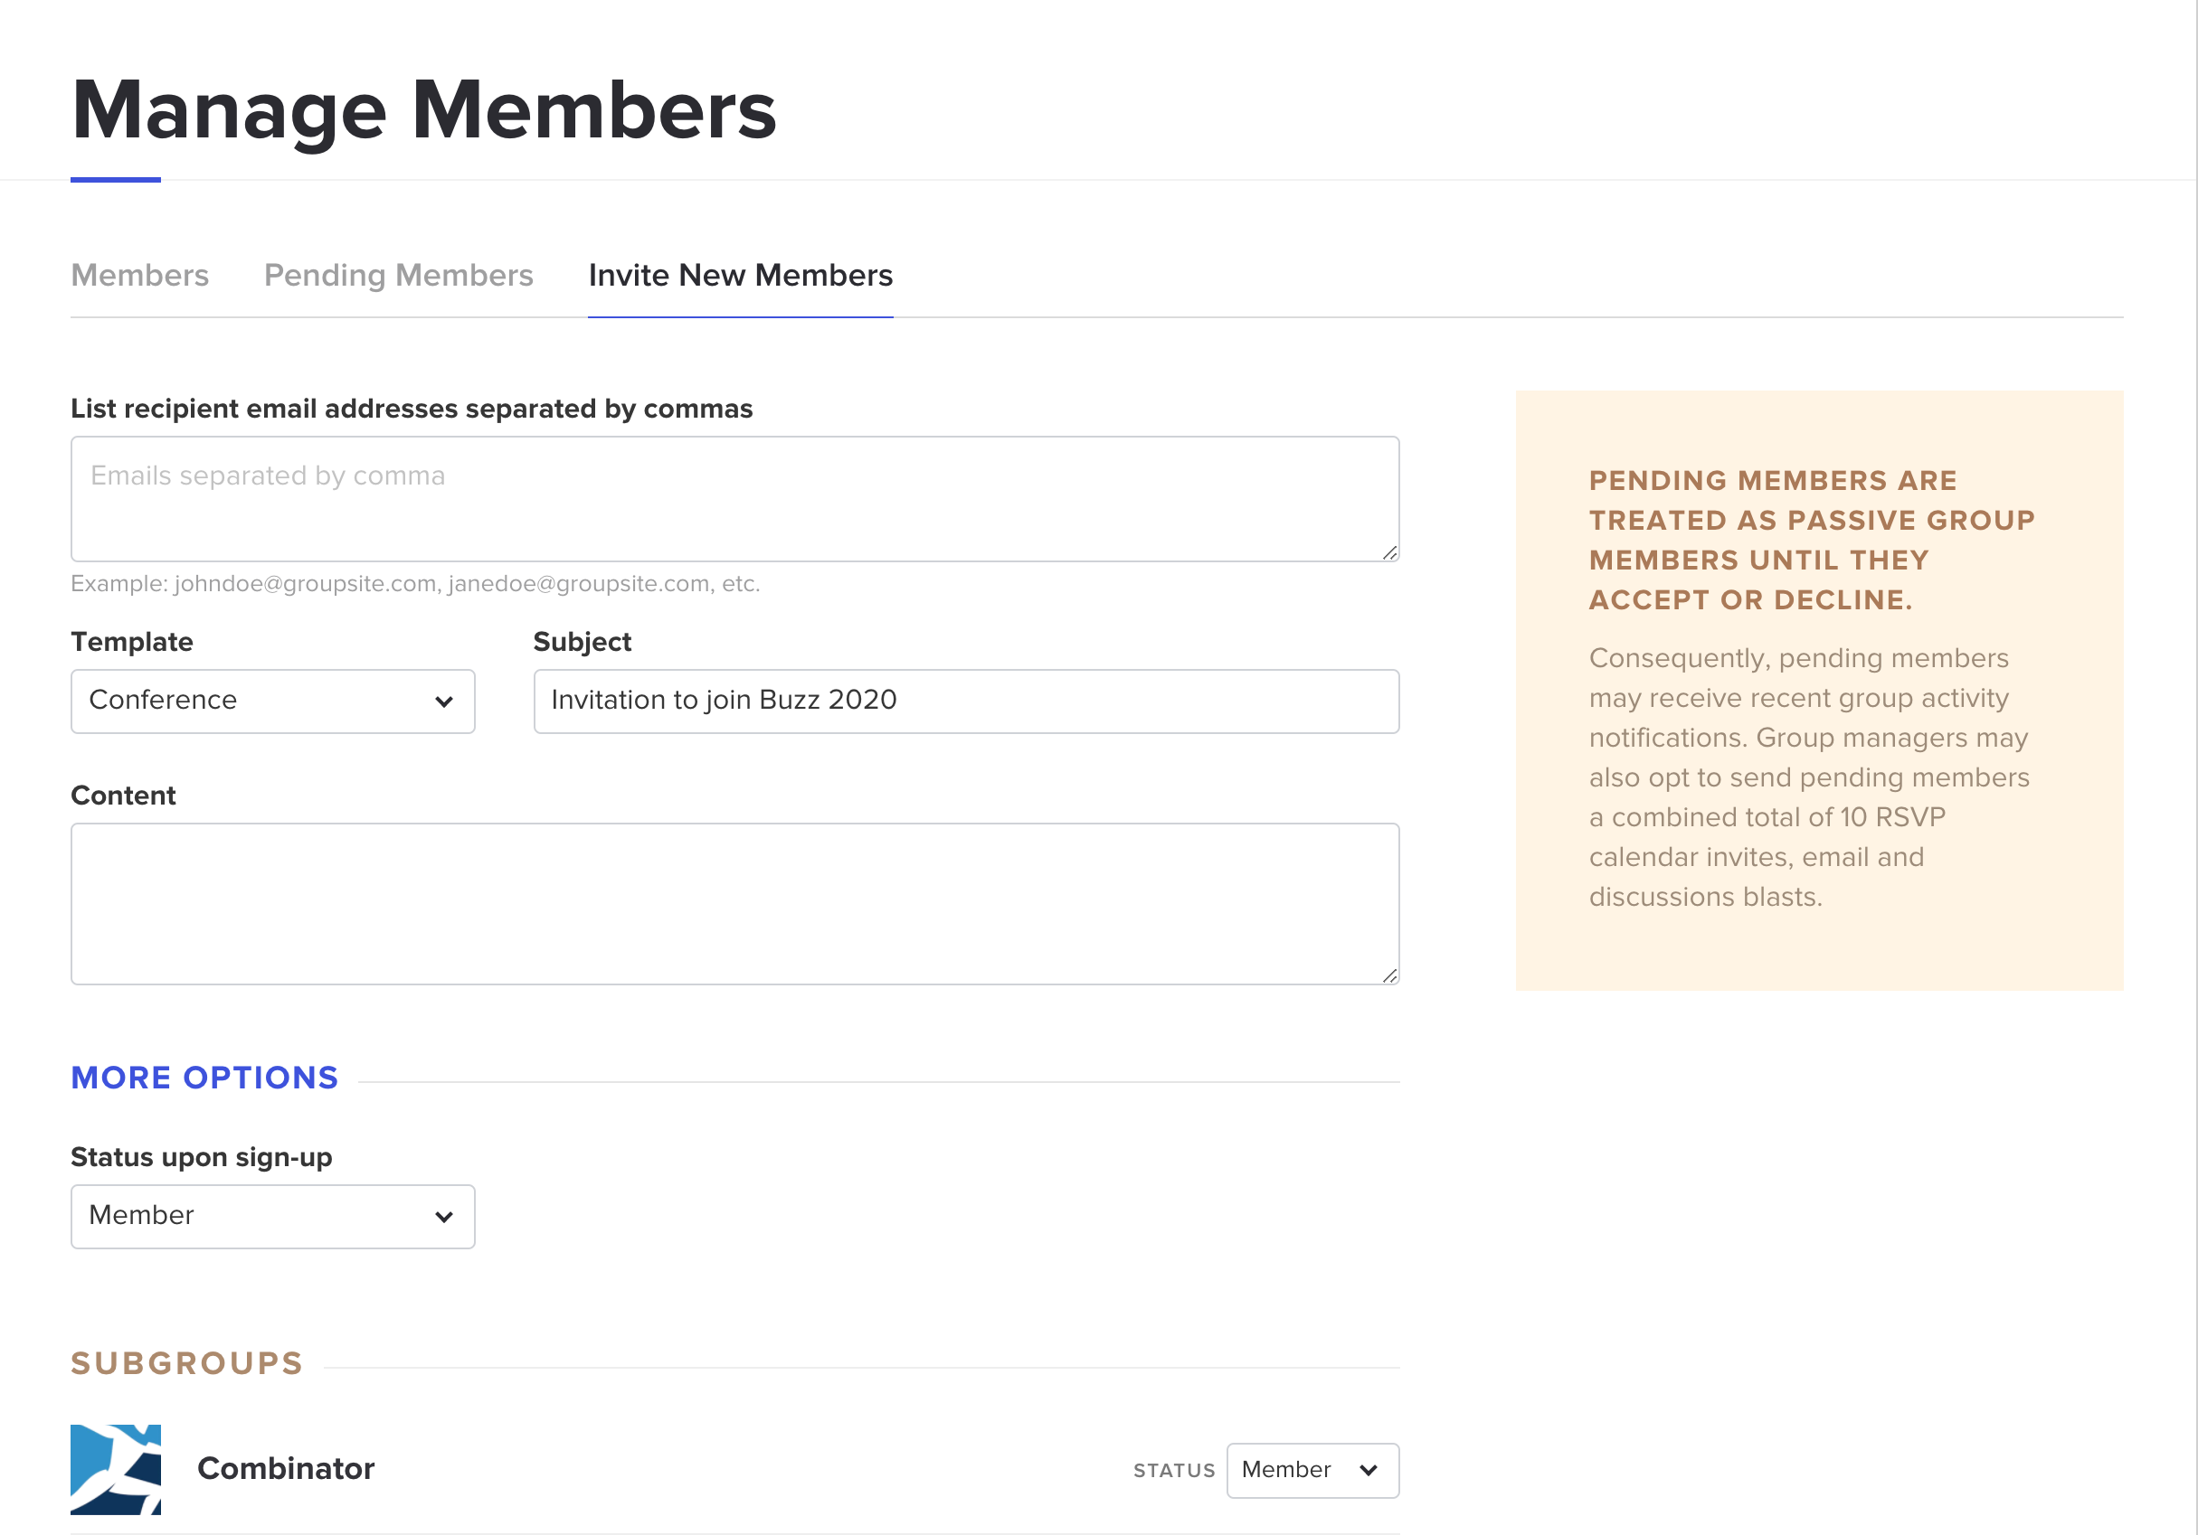Open the Template dropdown showing Conference
This screenshot has height=1535, width=2198.
coord(272,701)
